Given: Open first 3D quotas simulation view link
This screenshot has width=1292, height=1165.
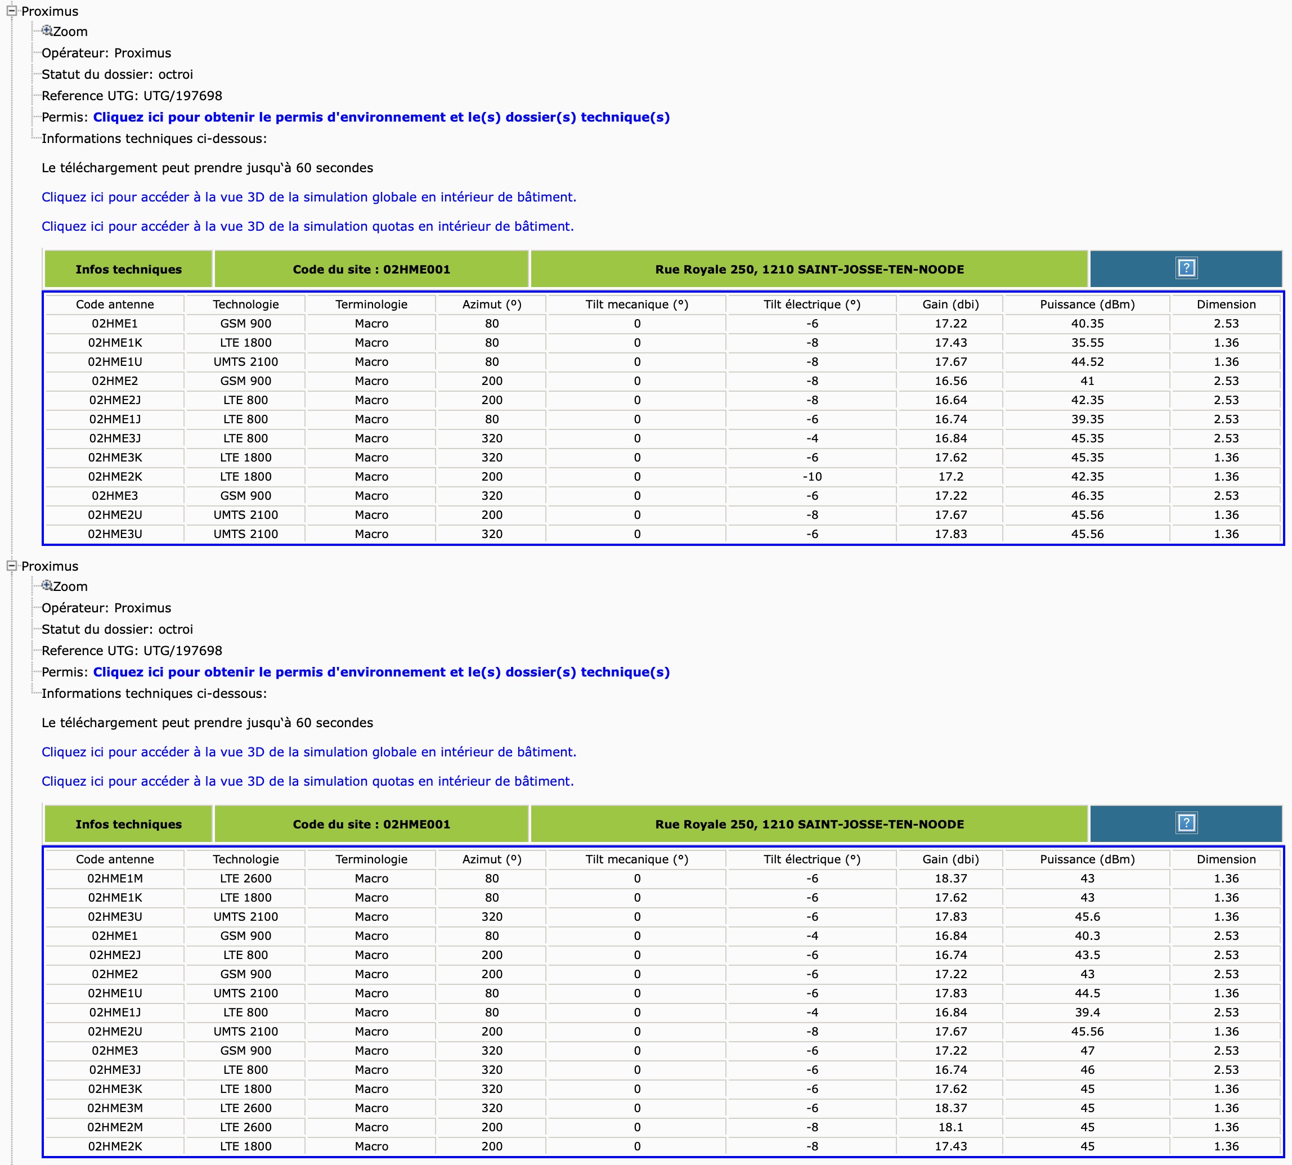Looking at the screenshot, I should tap(308, 227).
